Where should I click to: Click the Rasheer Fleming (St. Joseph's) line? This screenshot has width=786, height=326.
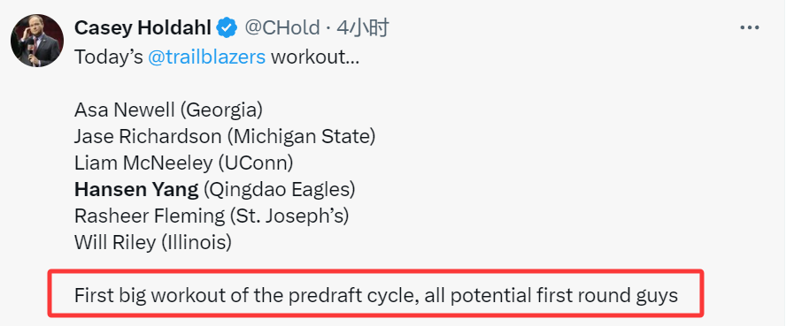click(212, 216)
